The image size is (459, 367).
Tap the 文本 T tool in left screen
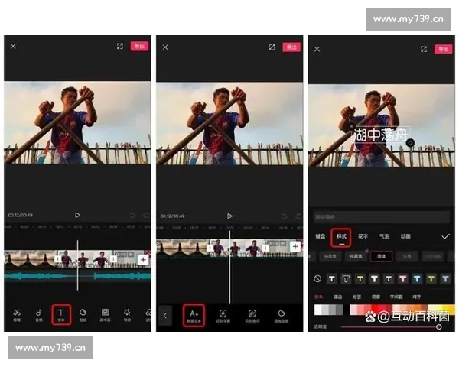(61, 315)
